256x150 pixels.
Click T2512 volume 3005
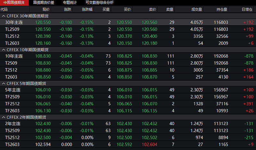(198, 70)
